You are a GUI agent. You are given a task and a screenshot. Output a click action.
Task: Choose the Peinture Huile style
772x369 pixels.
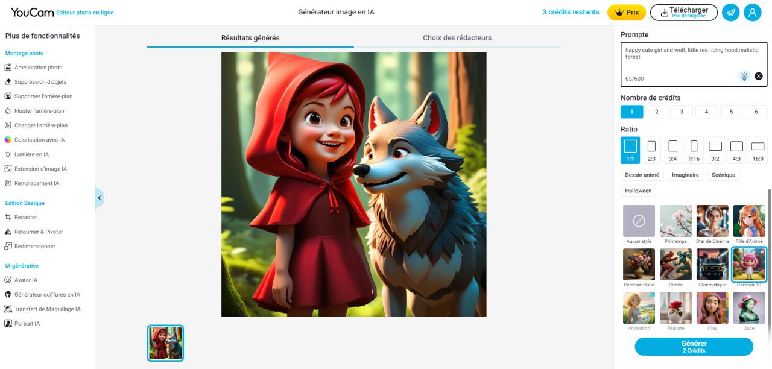[x=639, y=264]
